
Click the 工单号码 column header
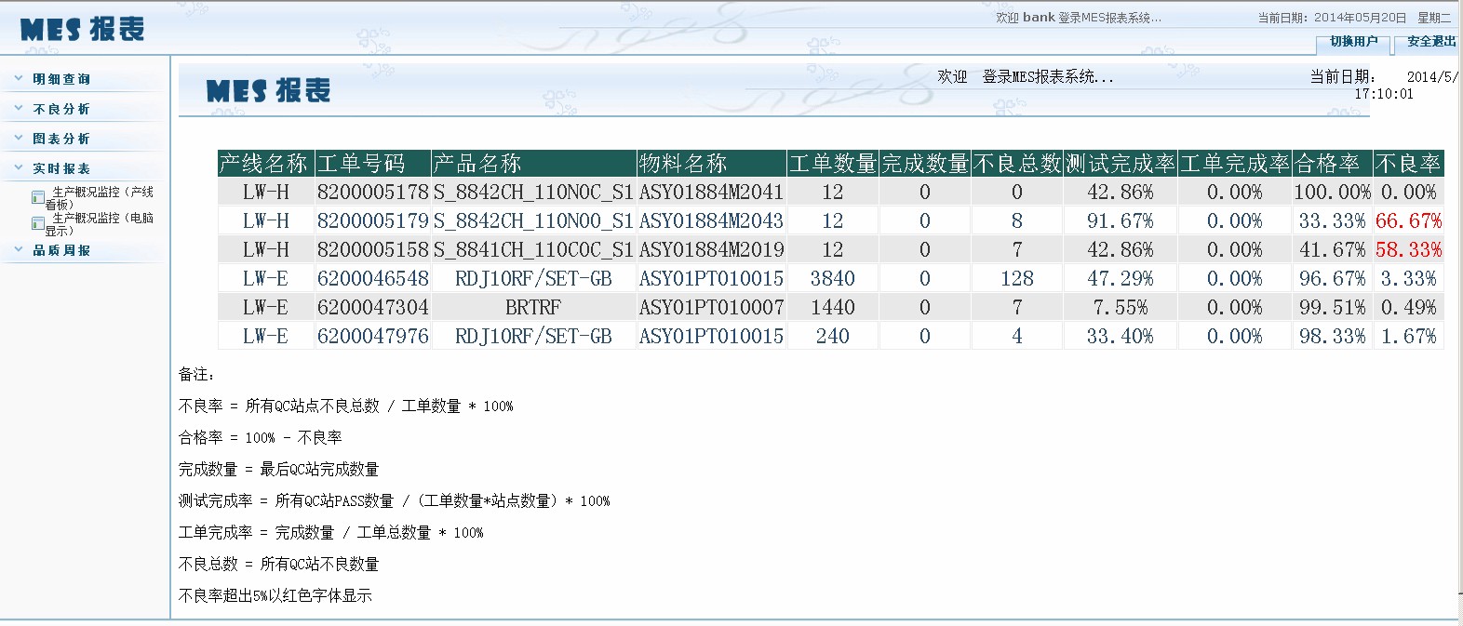[x=372, y=164]
